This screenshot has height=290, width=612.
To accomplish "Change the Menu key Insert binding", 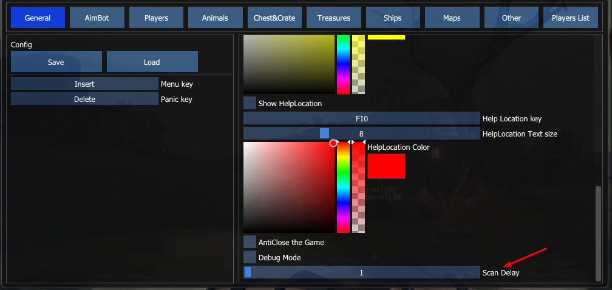I will tap(84, 84).
